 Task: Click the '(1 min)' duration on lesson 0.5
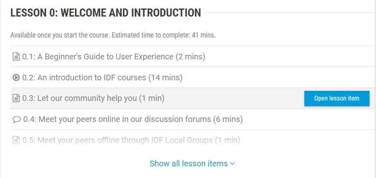(227, 140)
